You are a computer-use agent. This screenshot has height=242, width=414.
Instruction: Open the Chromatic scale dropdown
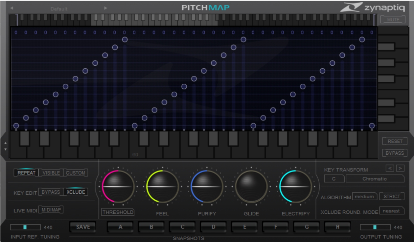(375, 179)
